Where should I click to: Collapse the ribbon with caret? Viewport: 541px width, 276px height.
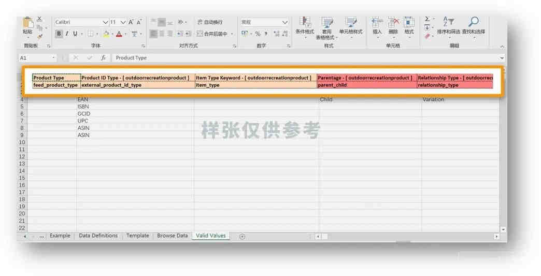point(502,47)
